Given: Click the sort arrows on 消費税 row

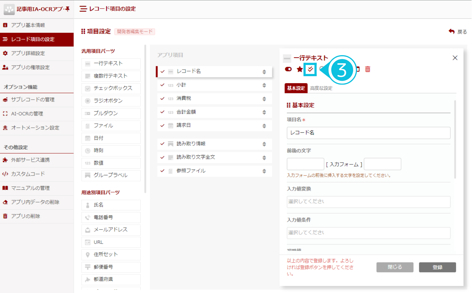Looking at the screenshot, I should tap(264, 99).
